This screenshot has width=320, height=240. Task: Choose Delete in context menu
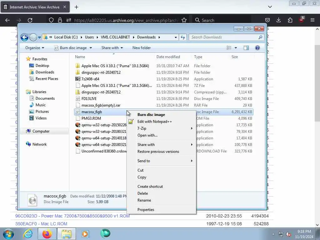142,193
